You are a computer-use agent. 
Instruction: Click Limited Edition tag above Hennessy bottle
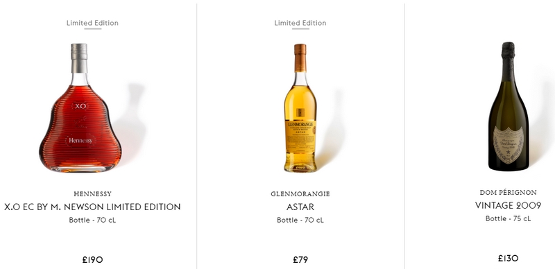tap(92, 23)
